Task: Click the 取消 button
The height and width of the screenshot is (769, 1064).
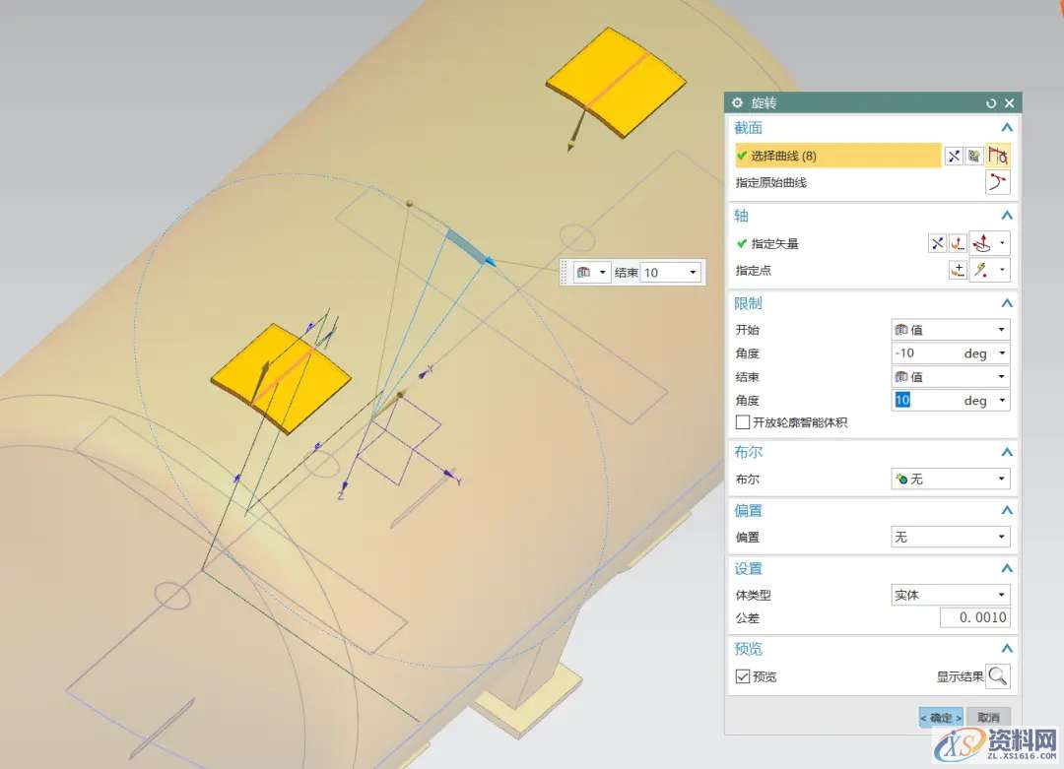Action: pos(988,718)
